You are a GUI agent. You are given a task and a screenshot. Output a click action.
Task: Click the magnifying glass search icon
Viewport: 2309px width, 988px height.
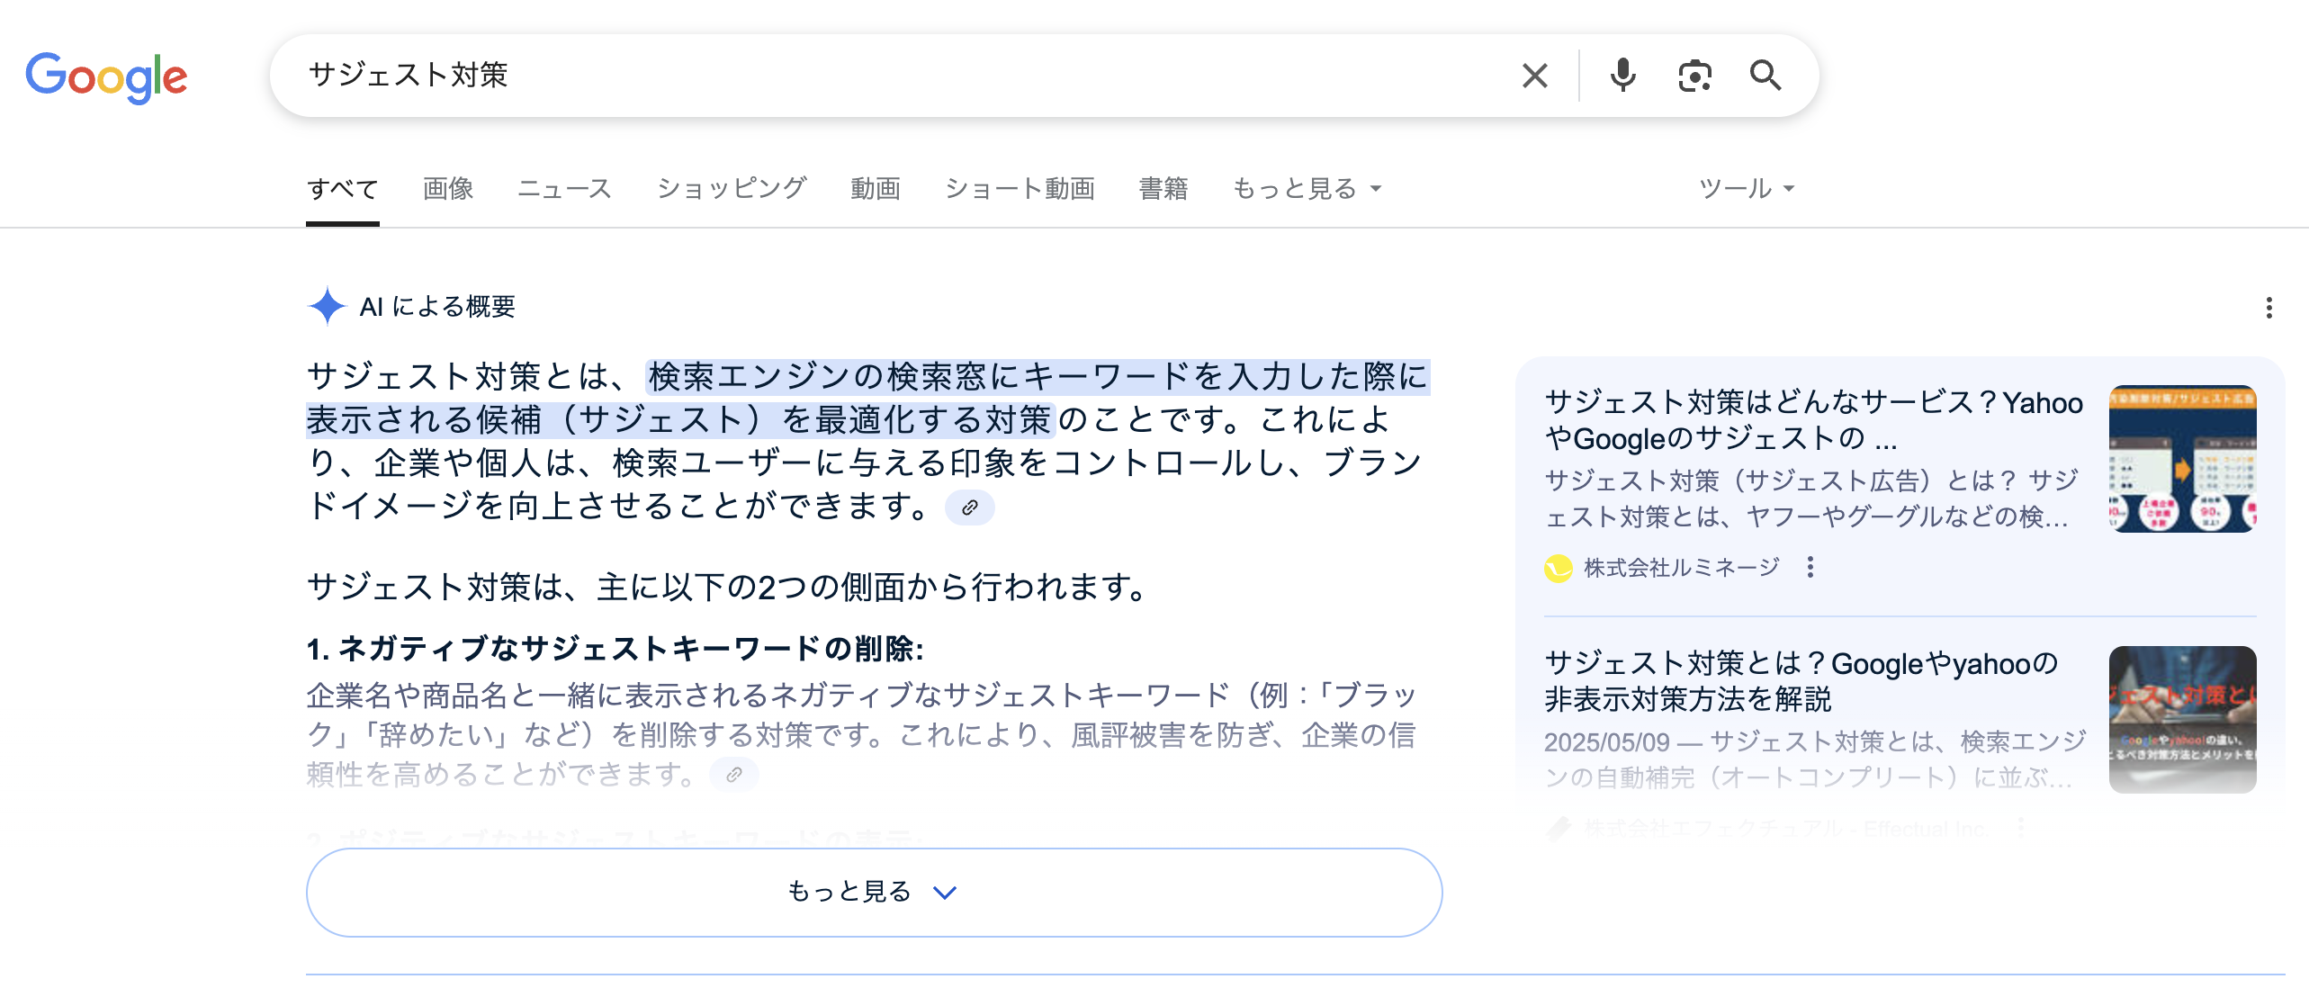click(x=1765, y=76)
